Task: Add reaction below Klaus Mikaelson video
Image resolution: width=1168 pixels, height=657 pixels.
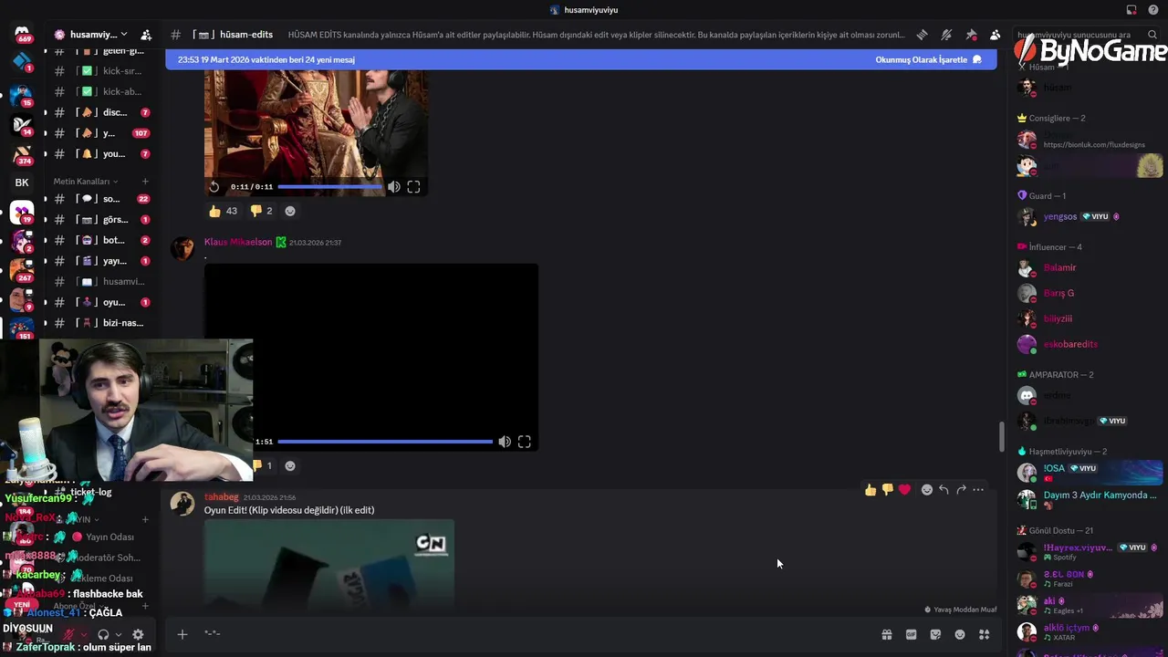Action: pyautogui.click(x=290, y=465)
